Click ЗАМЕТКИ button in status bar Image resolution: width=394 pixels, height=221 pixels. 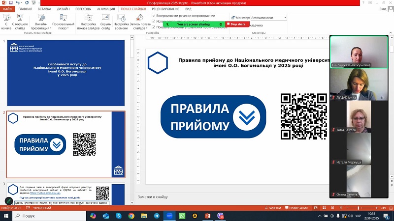click(273, 208)
